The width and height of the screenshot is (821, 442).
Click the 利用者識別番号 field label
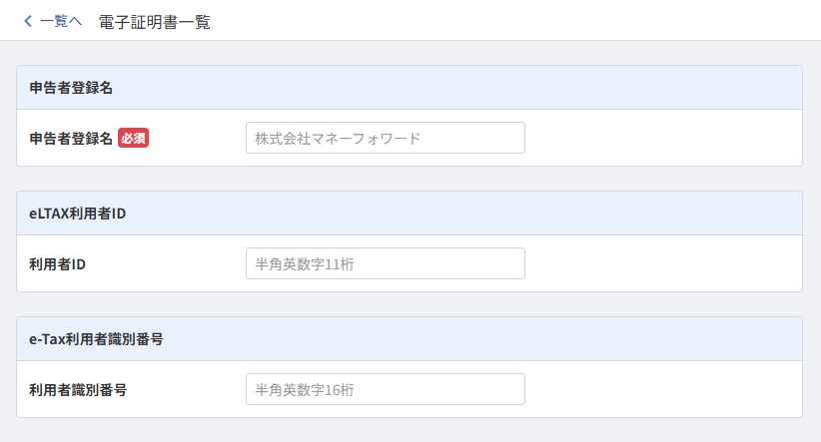[78, 390]
